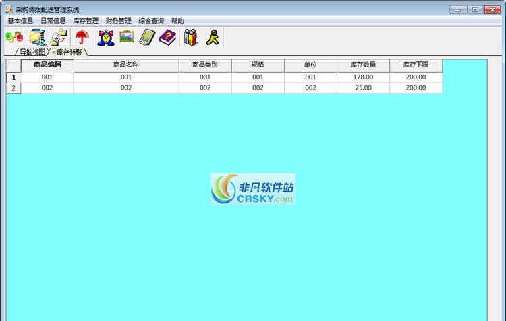506x321 pixels.
Task: Click the group of people icon
Action: [x=191, y=38]
